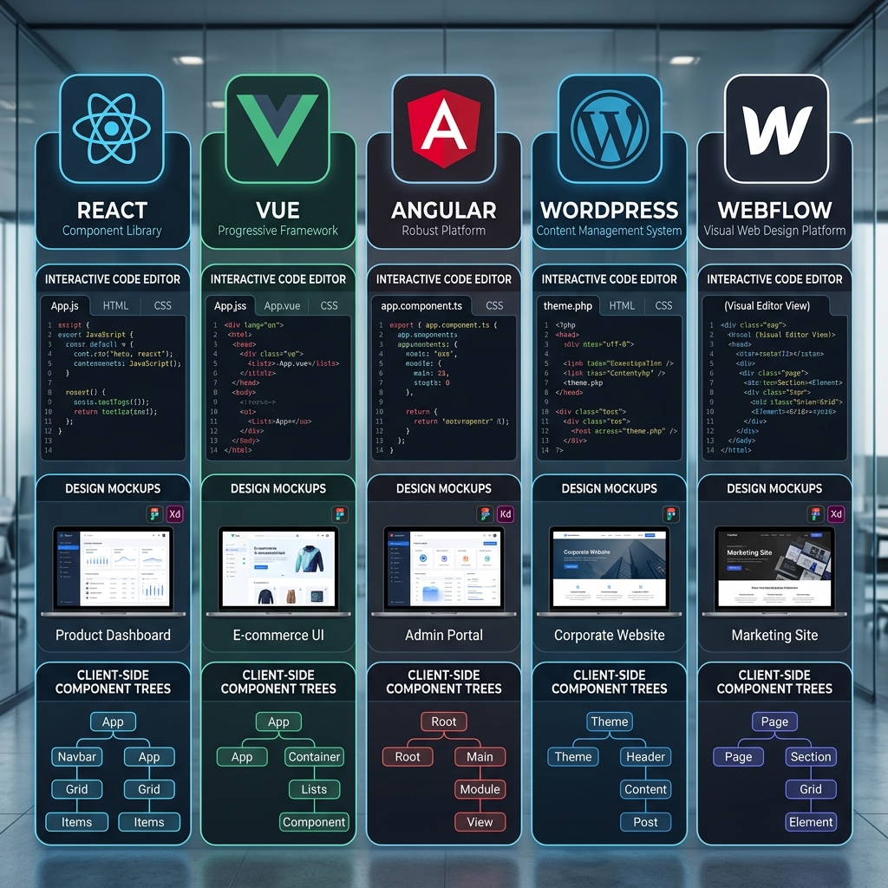Click Xd icon in React Design Mockups

click(x=175, y=514)
